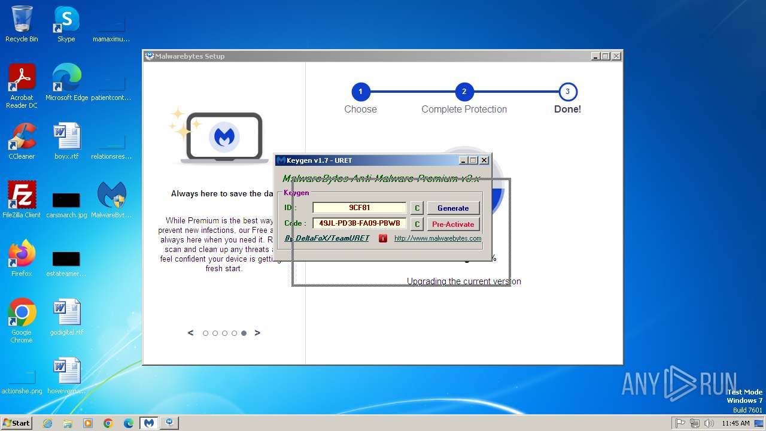The height and width of the screenshot is (431, 766).
Task: Copy the Code using its C button
Action: [417, 224]
